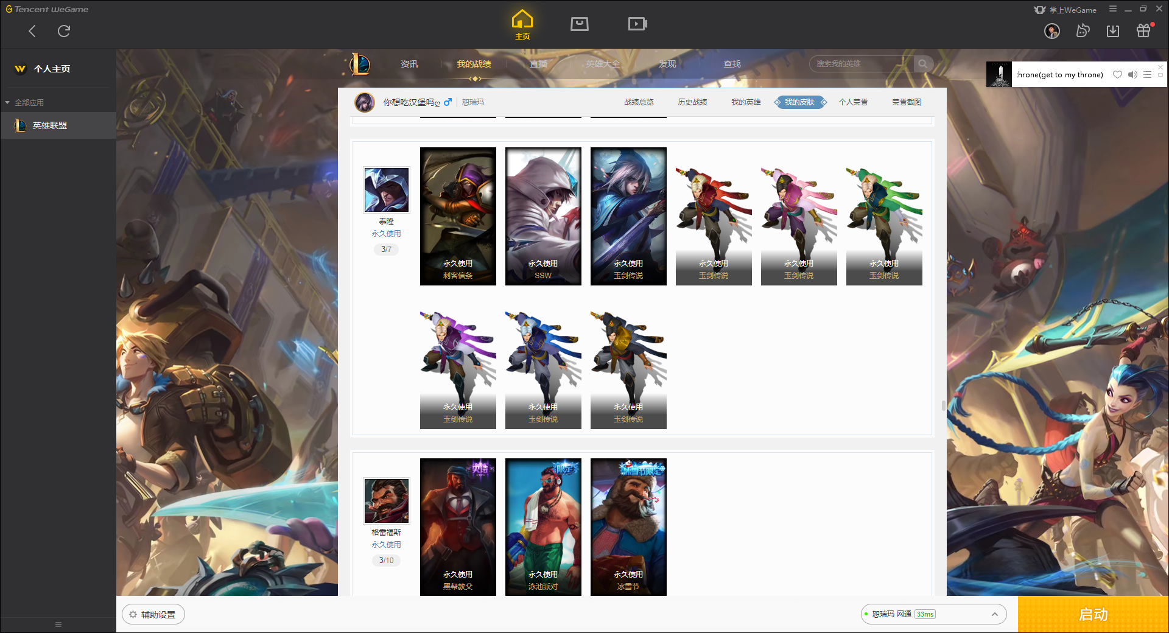Switch to 荣誉截图 sub-tab
Viewport: 1169px width, 633px height.
pyautogui.click(x=907, y=102)
